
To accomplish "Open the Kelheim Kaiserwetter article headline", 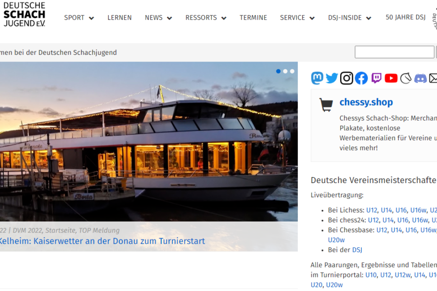I will click(102, 241).
